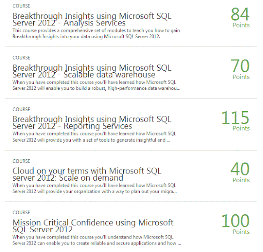Open the Reporting Services course title link
The width and height of the screenshot is (263, 252).
tap(92, 122)
